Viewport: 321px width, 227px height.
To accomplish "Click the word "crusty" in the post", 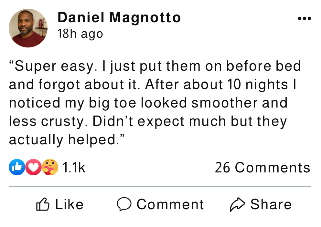I will pos(62,122).
